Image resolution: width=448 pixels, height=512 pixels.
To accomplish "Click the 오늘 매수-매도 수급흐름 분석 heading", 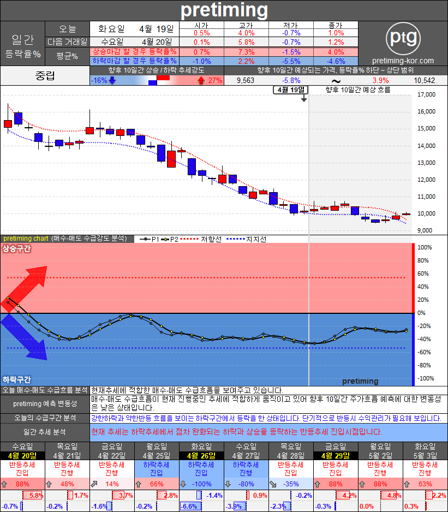I will tap(45, 390).
